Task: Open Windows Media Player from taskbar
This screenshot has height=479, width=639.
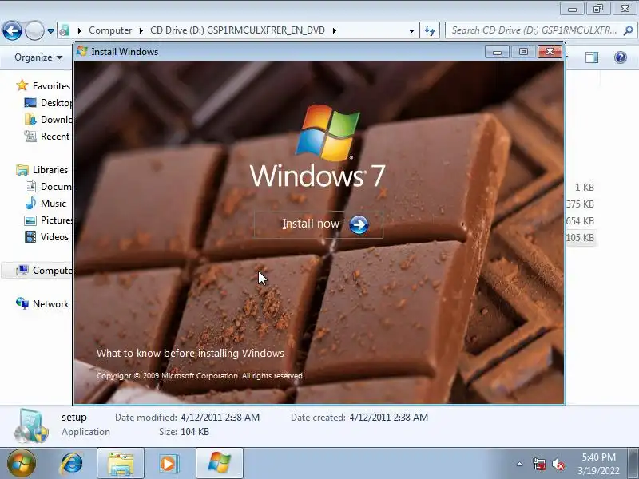Action: coord(168,464)
